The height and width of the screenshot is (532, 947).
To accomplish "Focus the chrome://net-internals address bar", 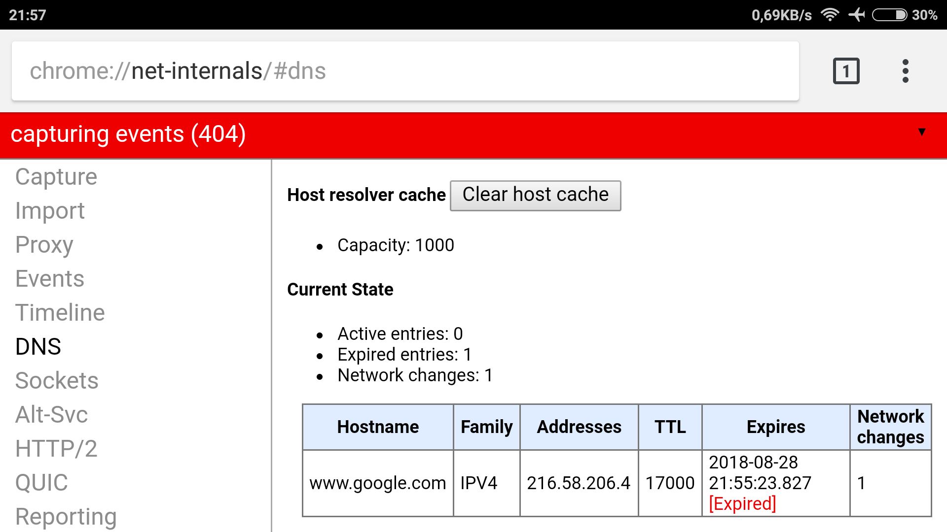I will pyautogui.click(x=405, y=71).
